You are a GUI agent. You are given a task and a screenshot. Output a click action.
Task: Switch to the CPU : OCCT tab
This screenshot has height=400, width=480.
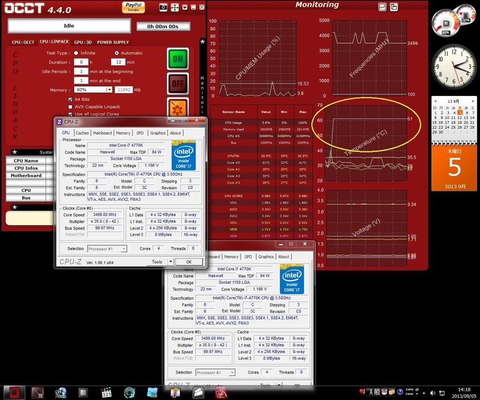point(23,42)
